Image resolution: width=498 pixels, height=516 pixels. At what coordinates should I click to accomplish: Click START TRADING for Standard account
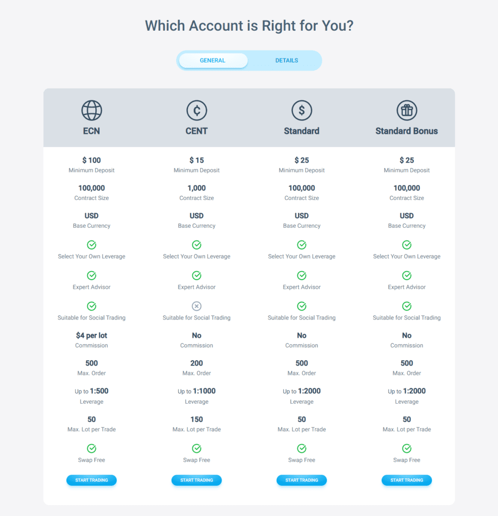pos(302,480)
